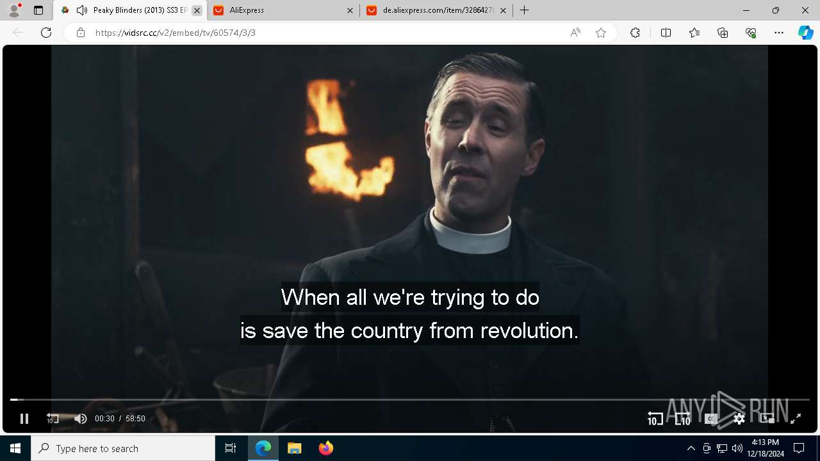Switch to the AliExpress tab
This screenshot has width=820, height=461.
pos(284,10)
